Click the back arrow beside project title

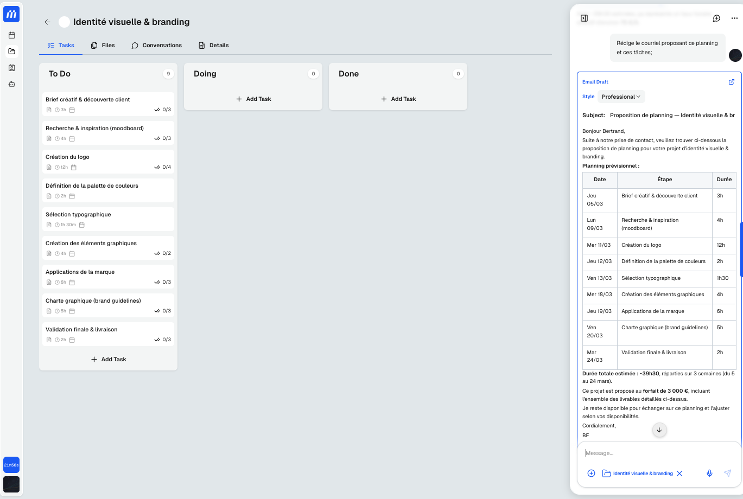tap(47, 22)
